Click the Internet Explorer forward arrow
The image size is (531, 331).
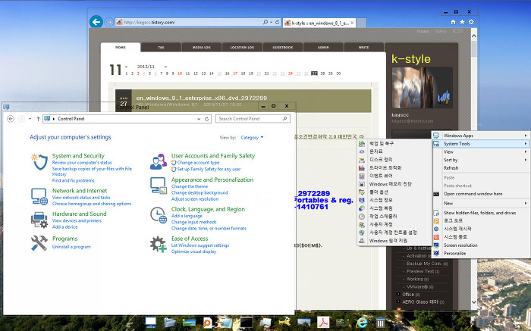[108, 22]
